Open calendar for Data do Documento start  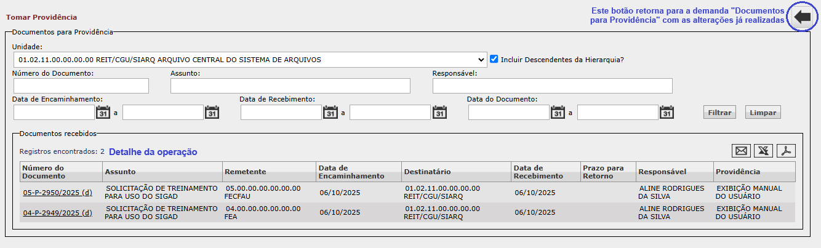tap(558, 113)
